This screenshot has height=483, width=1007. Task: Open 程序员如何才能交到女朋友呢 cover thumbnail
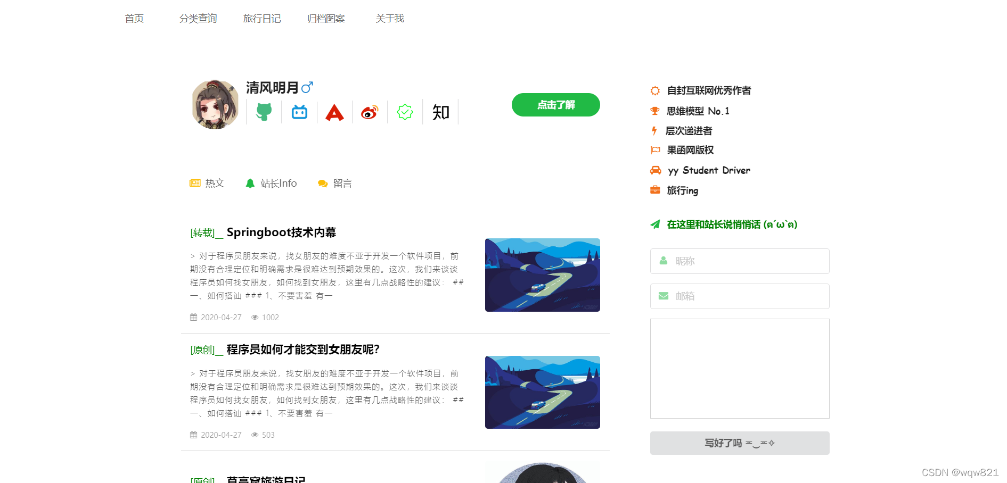click(x=543, y=393)
